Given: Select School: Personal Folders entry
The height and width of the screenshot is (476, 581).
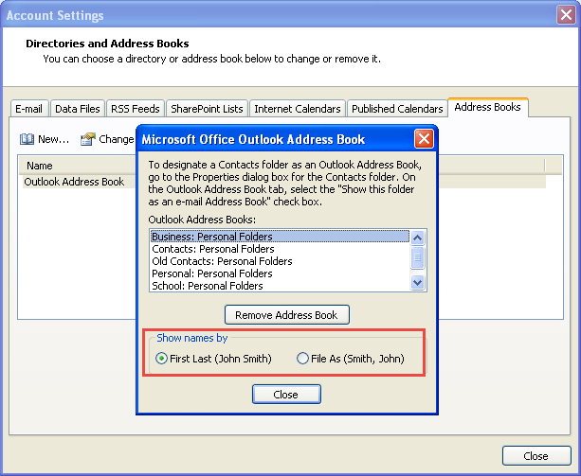Looking at the screenshot, I should coord(281,286).
